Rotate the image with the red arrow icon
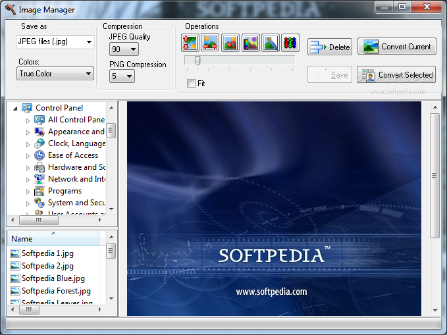This screenshot has height=335, width=447. pyautogui.click(x=230, y=43)
